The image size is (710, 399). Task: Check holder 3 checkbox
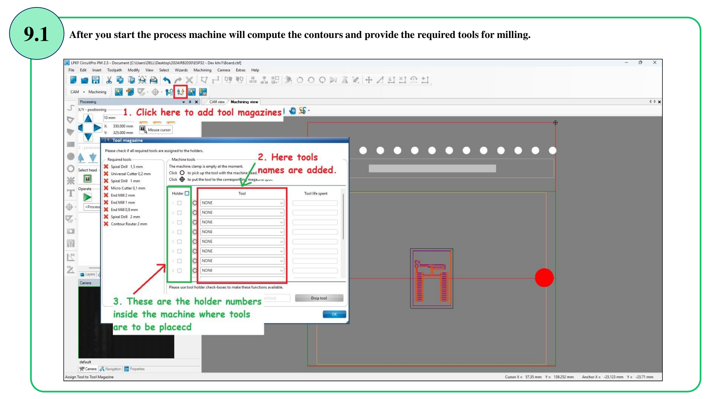pyautogui.click(x=179, y=222)
